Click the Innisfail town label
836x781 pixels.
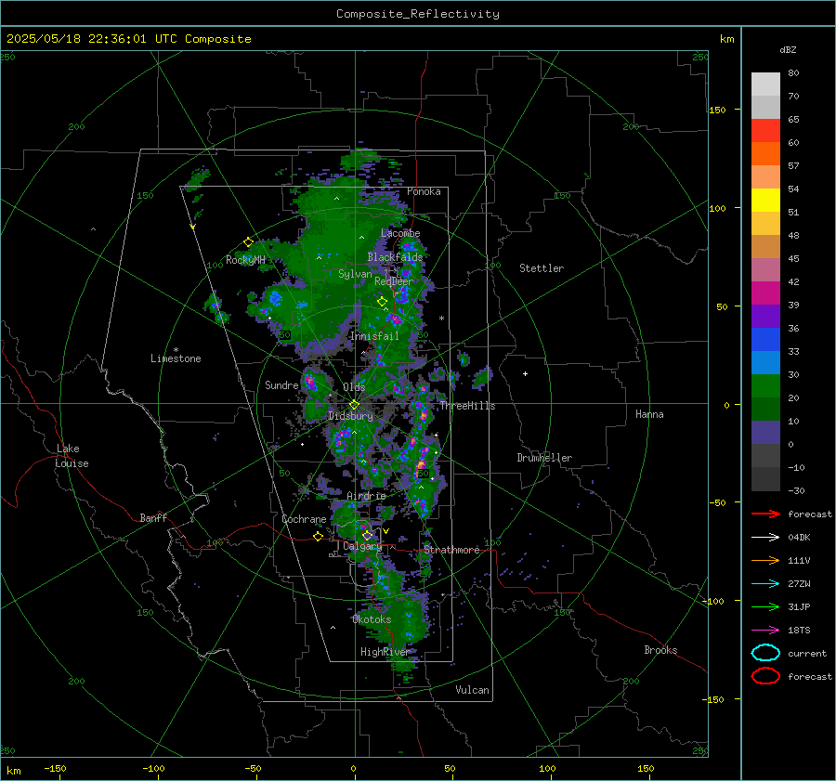[374, 336]
